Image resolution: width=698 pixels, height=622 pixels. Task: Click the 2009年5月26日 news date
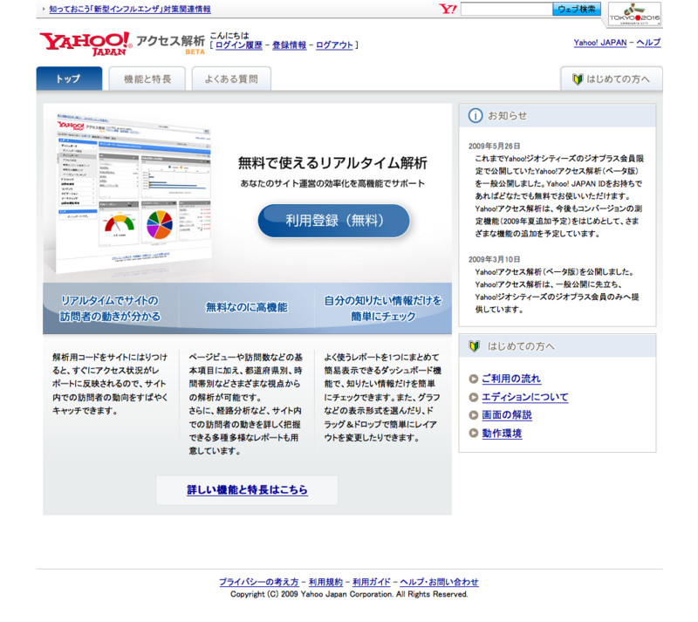click(494, 146)
